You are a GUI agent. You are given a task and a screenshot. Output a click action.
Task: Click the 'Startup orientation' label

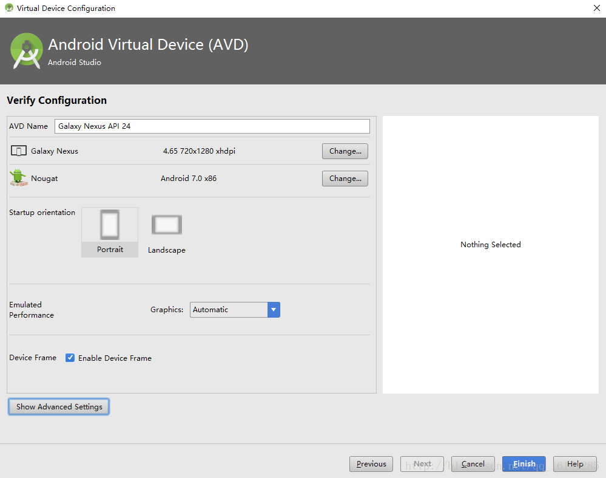pos(42,213)
